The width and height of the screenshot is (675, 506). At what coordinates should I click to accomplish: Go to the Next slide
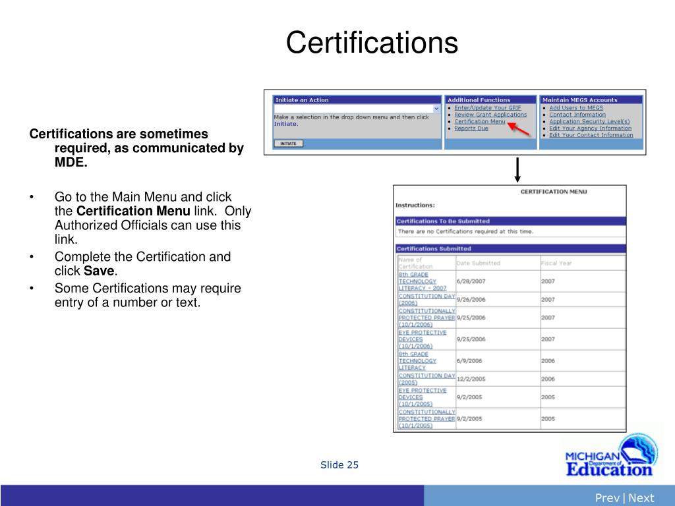point(641,498)
